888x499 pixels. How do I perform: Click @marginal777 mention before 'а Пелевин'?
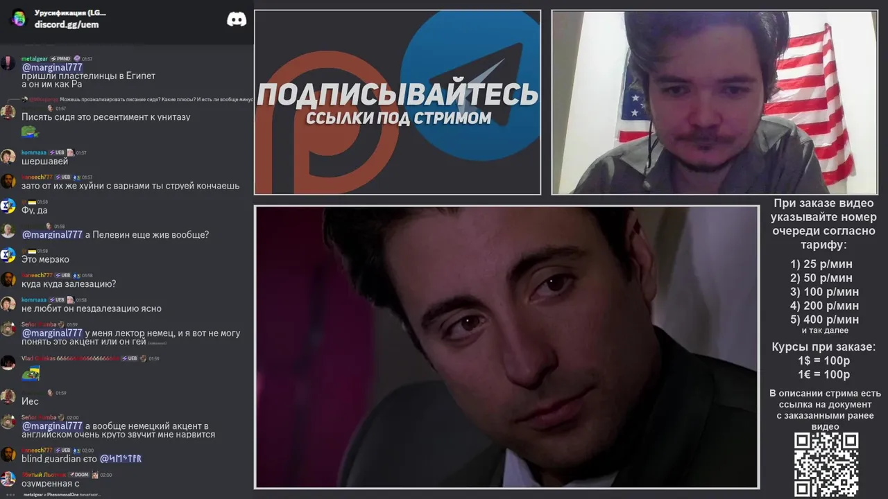(52, 234)
